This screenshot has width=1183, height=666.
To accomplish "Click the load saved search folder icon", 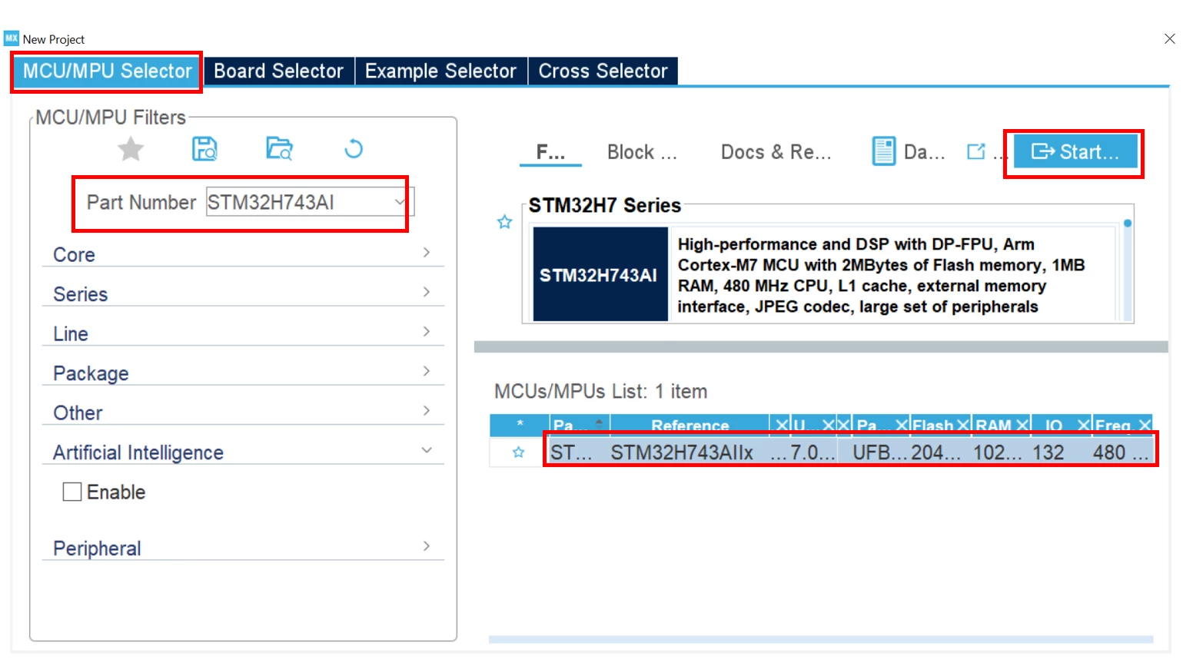I will [x=279, y=148].
